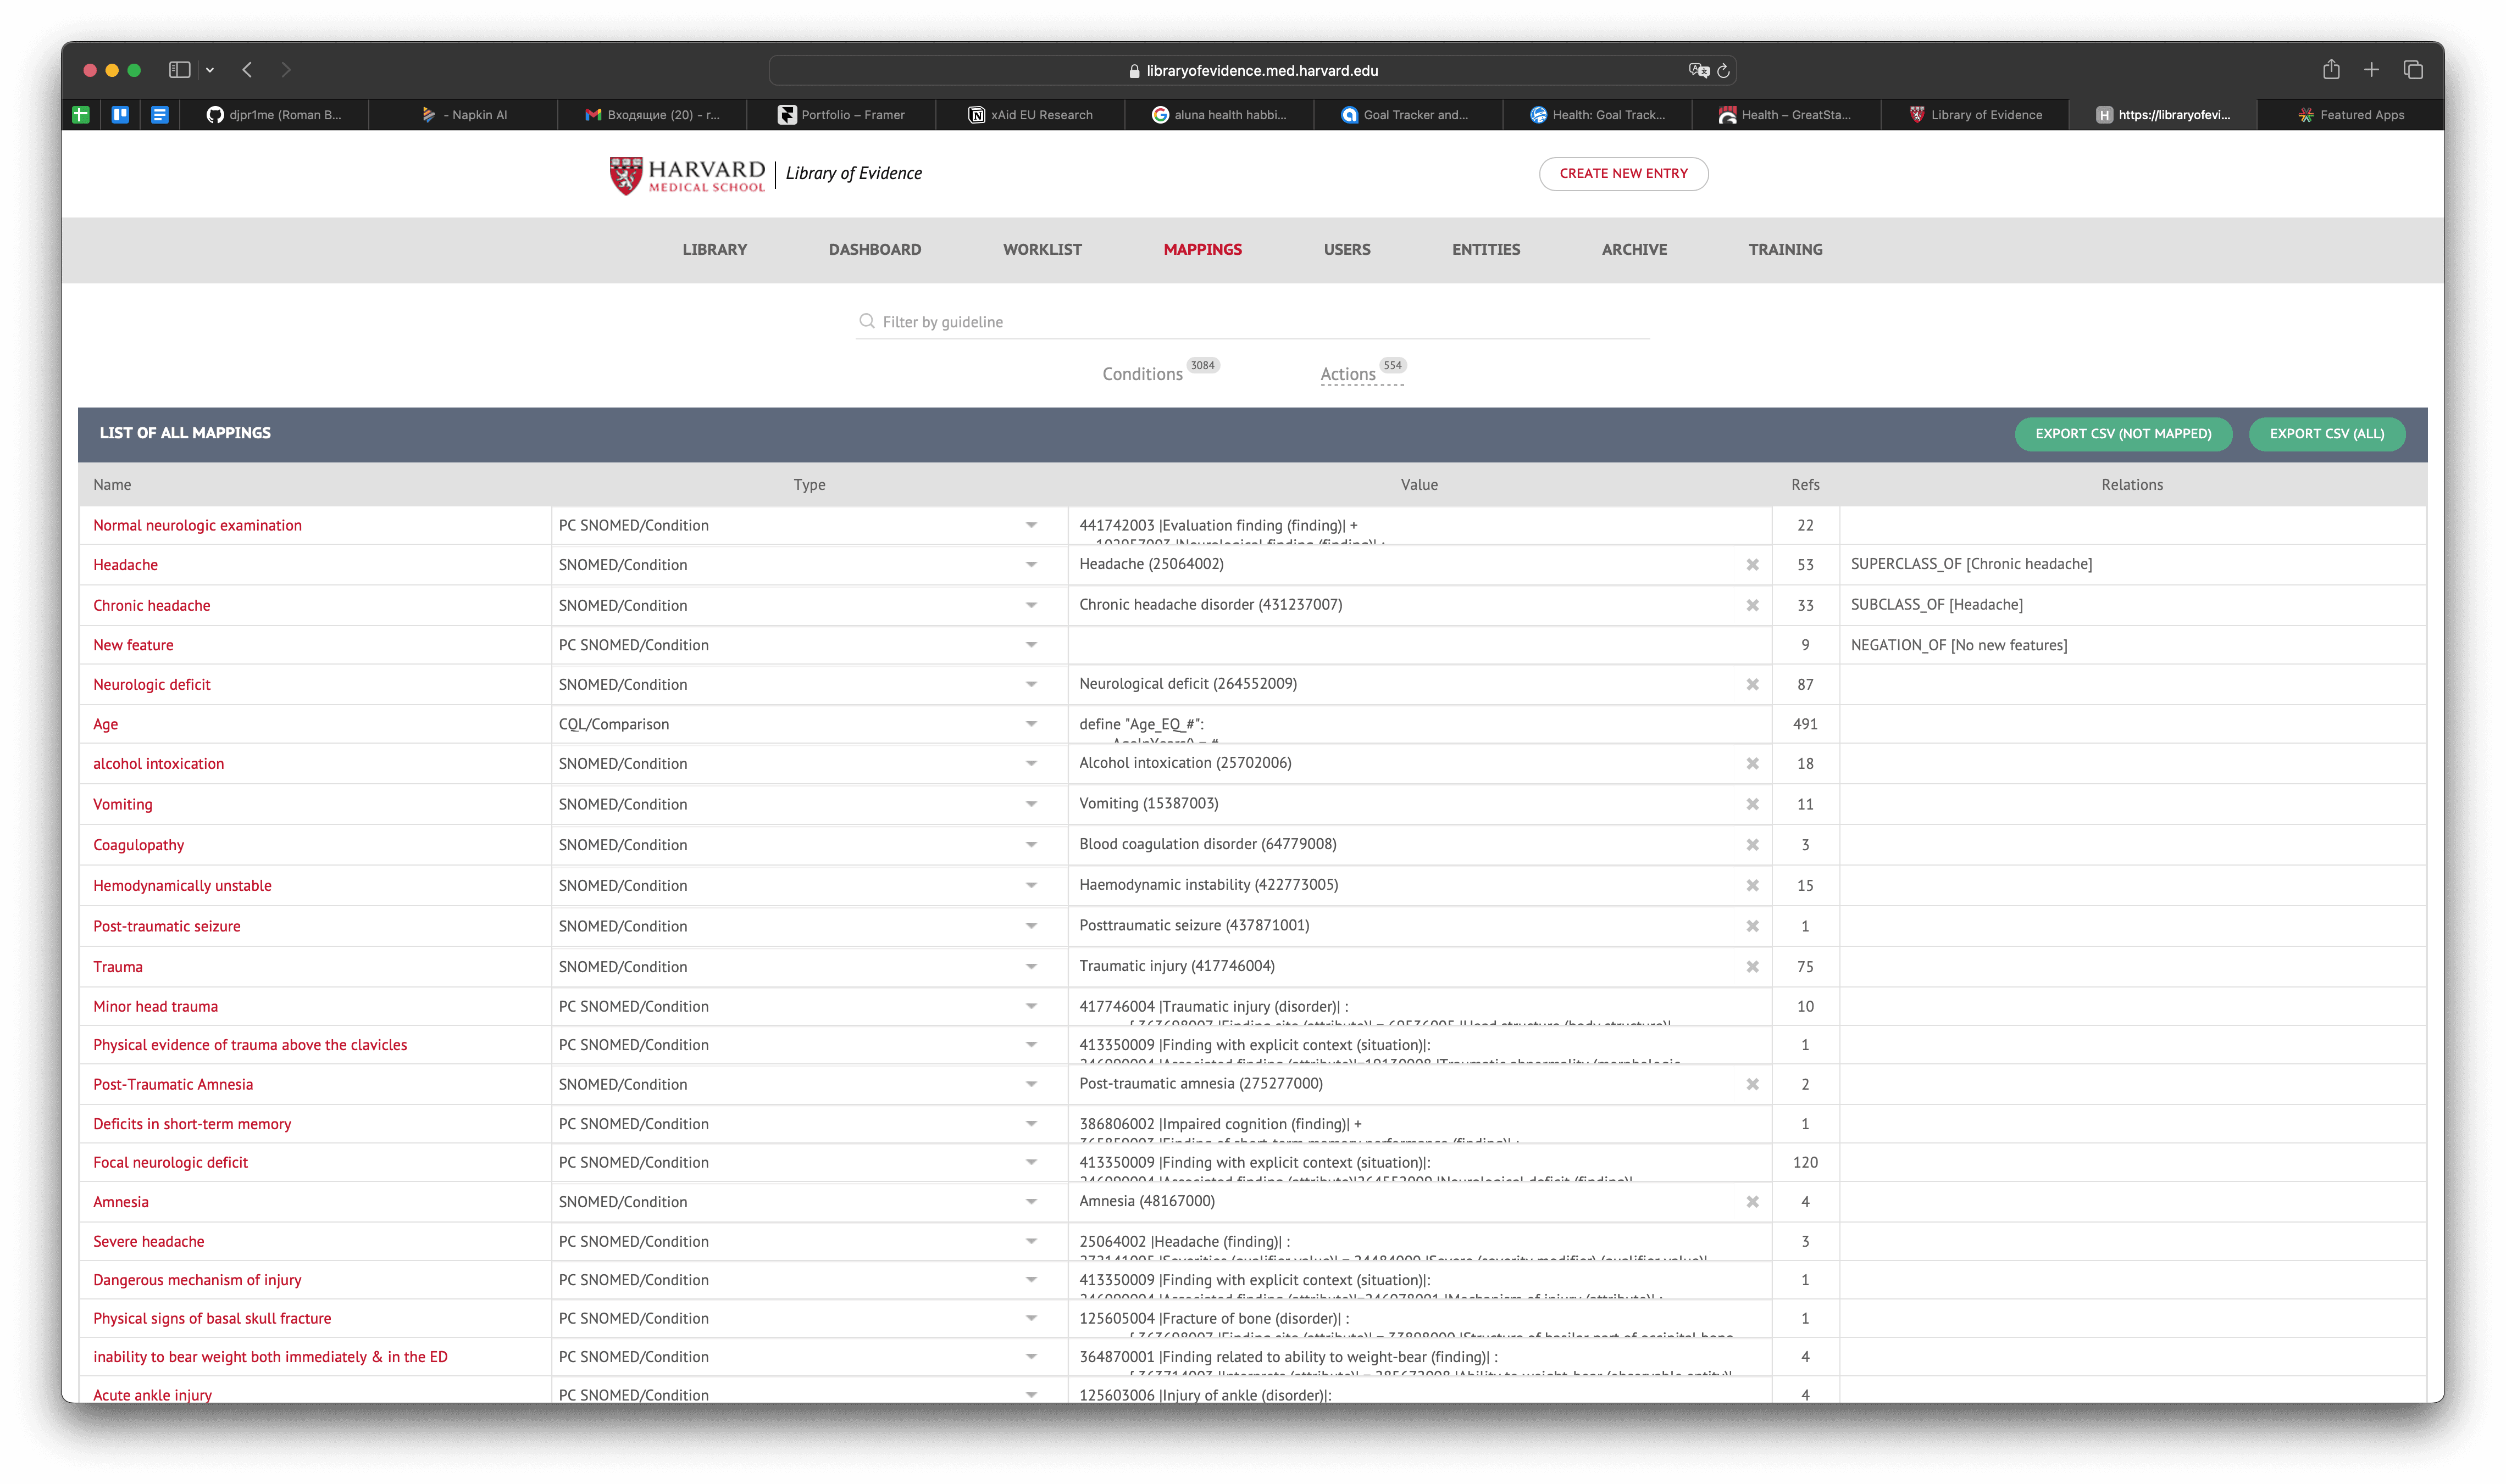Click the NEGATION_OF [No new features] relation
The image size is (2506, 1484).
(x=1958, y=645)
